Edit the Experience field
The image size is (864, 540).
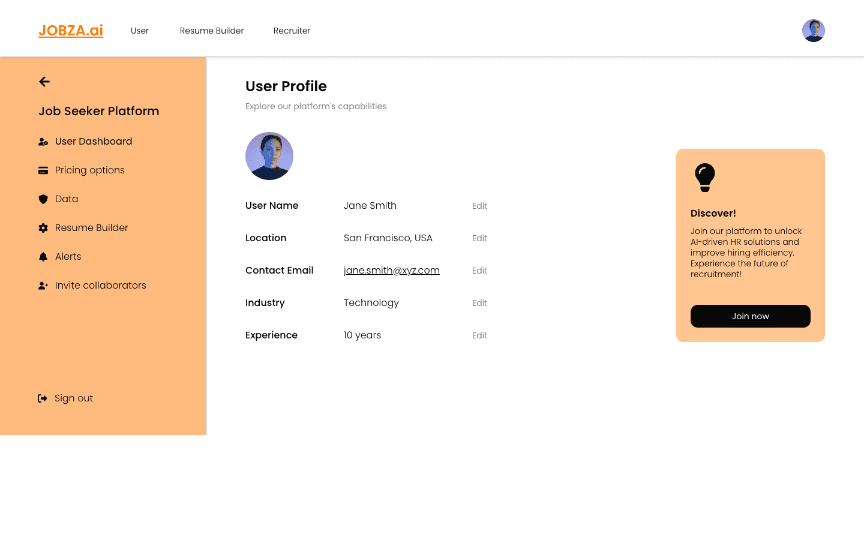coord(479,335)
